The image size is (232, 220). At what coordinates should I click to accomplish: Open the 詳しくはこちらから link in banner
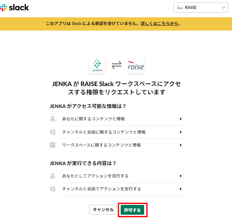[x=159, y=23]
